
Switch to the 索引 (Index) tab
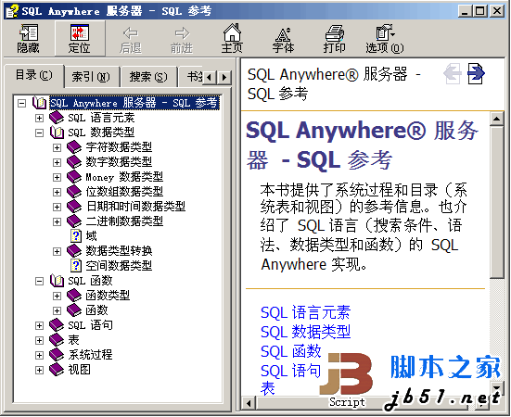(91, 77)
